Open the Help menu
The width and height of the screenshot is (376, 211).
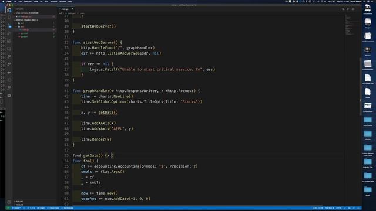point(70,1)
